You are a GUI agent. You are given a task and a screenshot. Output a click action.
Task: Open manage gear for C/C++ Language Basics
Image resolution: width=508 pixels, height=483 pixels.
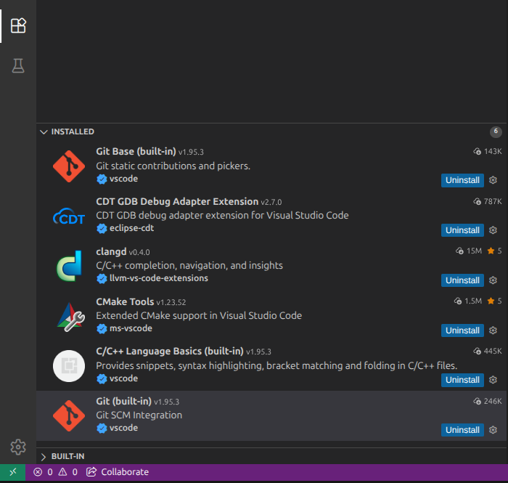pyautogui.click(x=493, y=380)
